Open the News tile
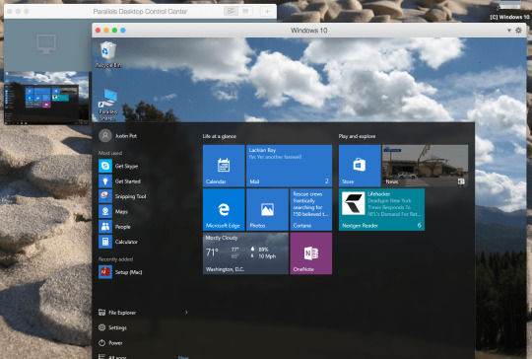Screen dimensions: 532x359 coord(426,166)
